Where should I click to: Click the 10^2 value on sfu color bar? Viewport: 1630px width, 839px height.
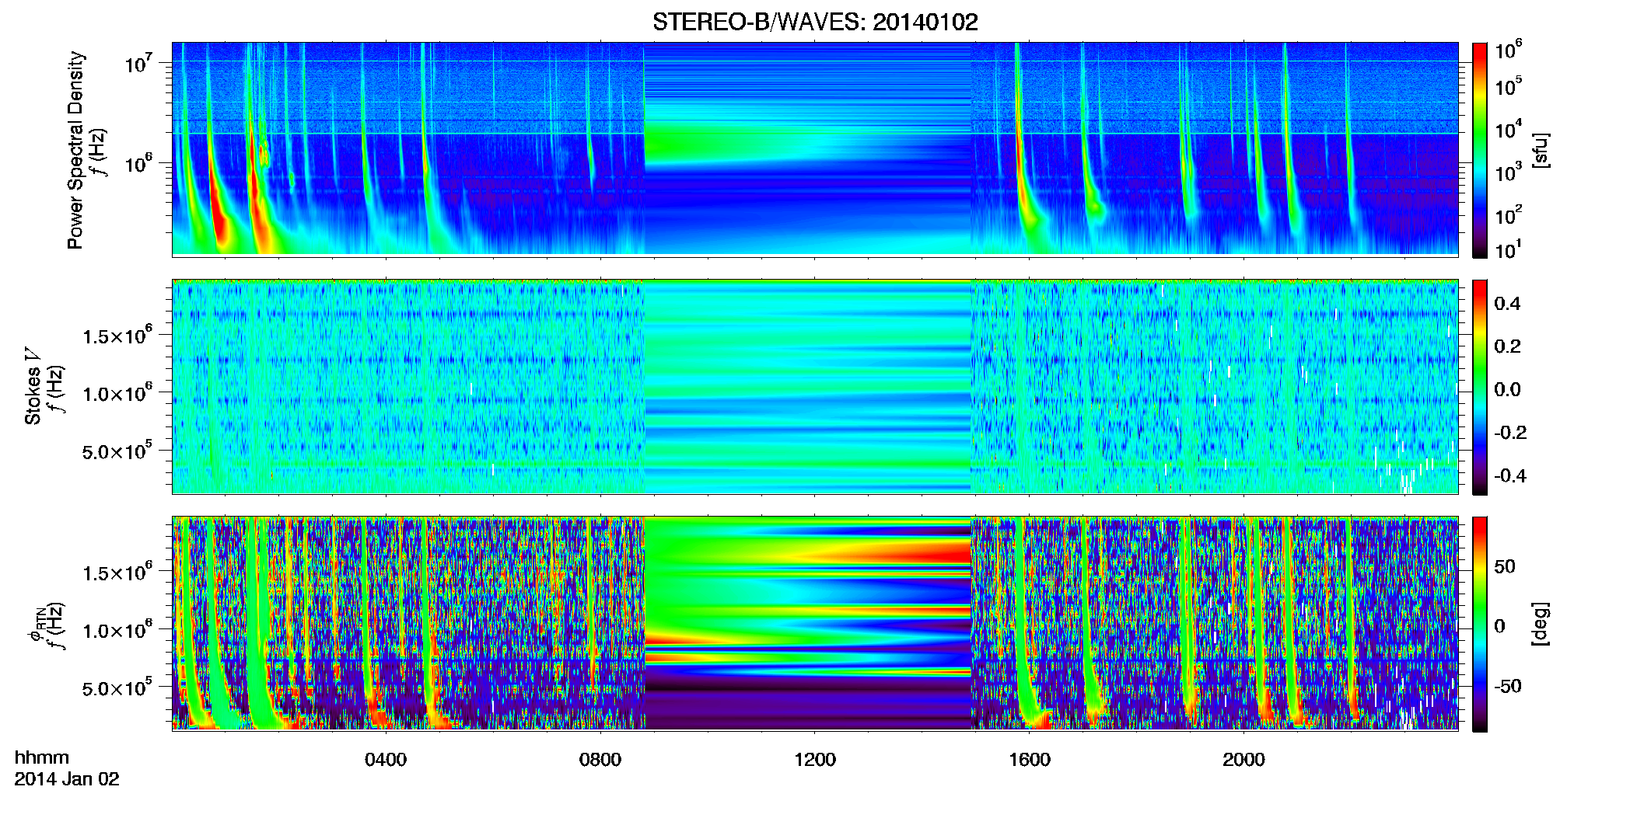pyautogui.click(x=1508, y=215)
